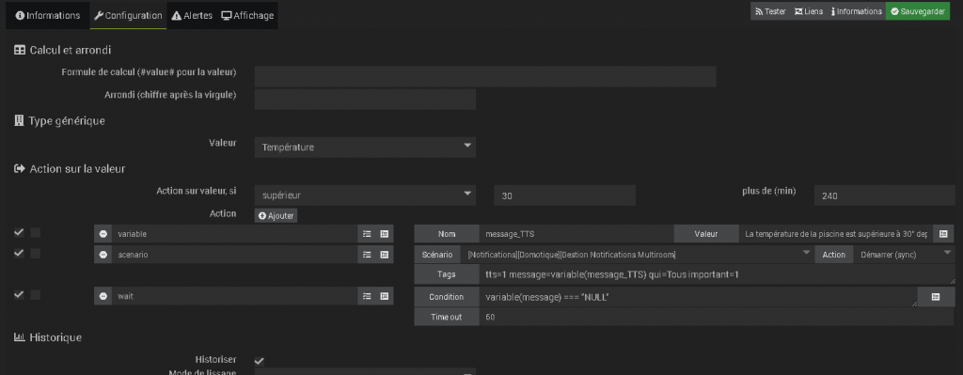The image size is (963, 375).
Task: Tick the empty box on the variable row
Action: pyautogui.click(x=36, y=232)
